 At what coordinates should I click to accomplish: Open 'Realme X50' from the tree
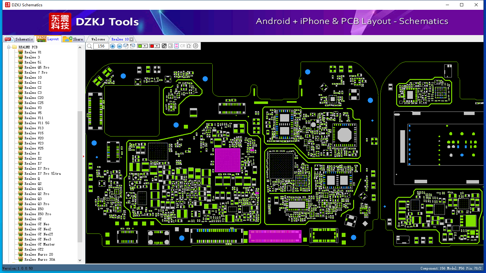[x=34, y=209]
